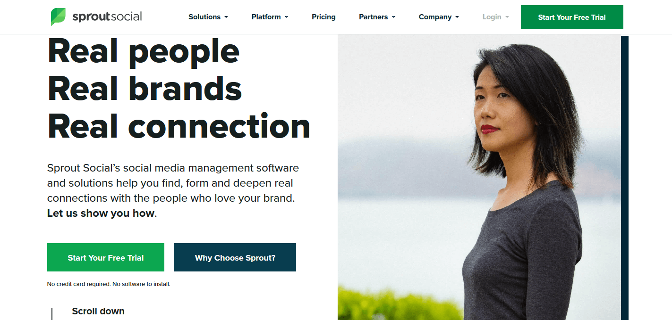Expand the Partners dropdown menu
This screenshot has height=320, width=672.
tap(377, 17)
